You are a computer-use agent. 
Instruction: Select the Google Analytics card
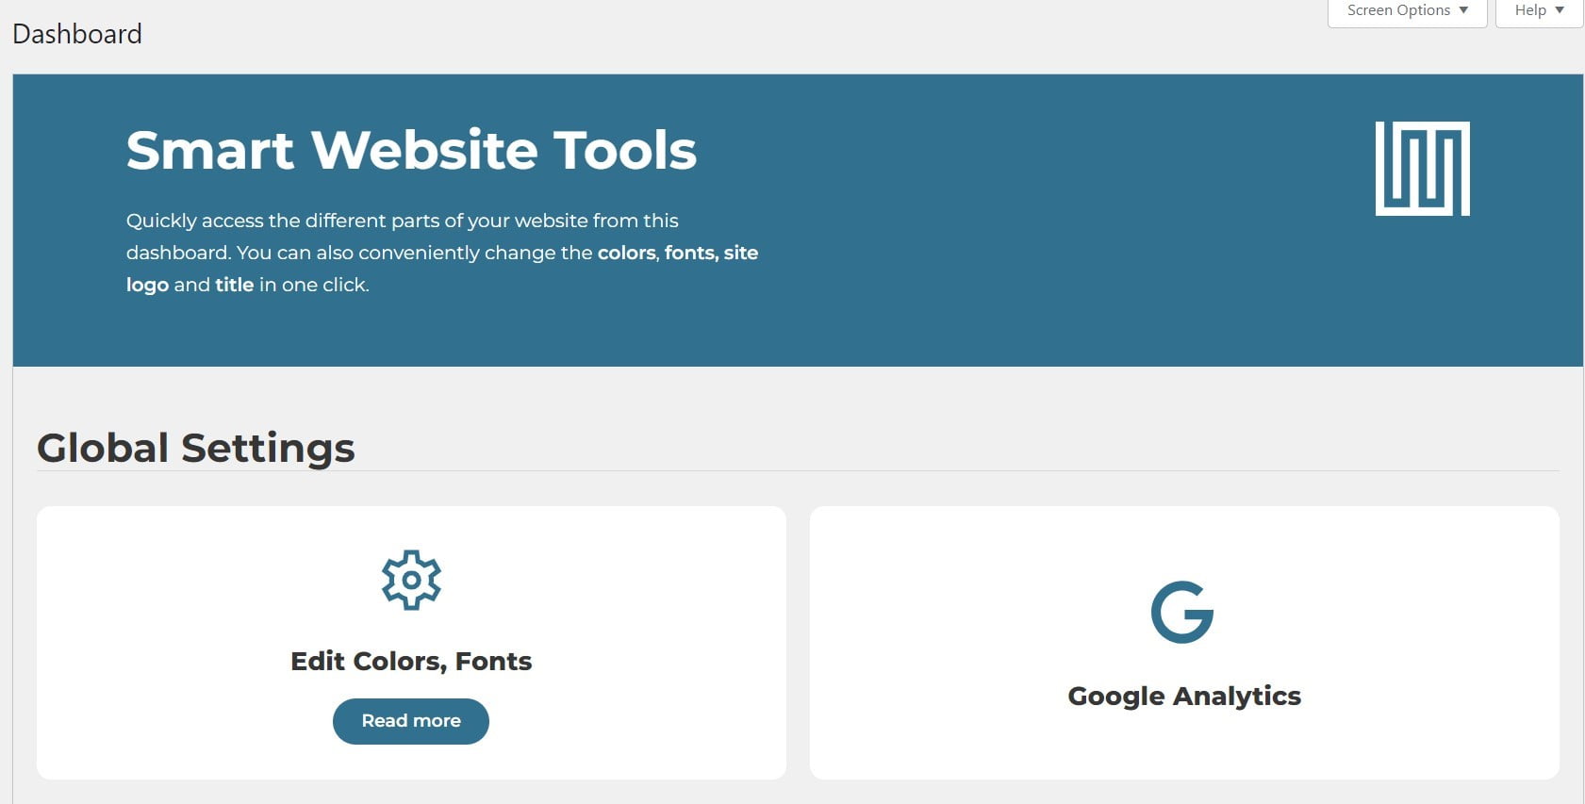pos(1184,643)
